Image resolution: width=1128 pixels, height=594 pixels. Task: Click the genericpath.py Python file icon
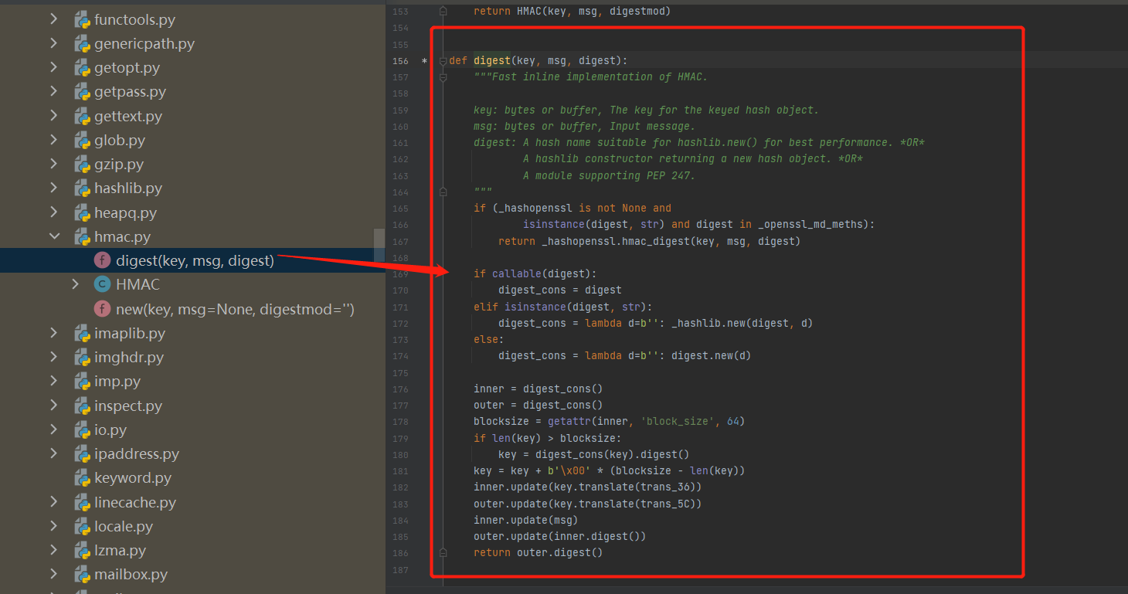[82, 43]
